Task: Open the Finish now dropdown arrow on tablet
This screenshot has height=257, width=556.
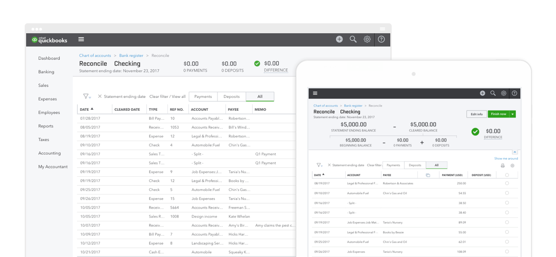Action: [512, 114]
